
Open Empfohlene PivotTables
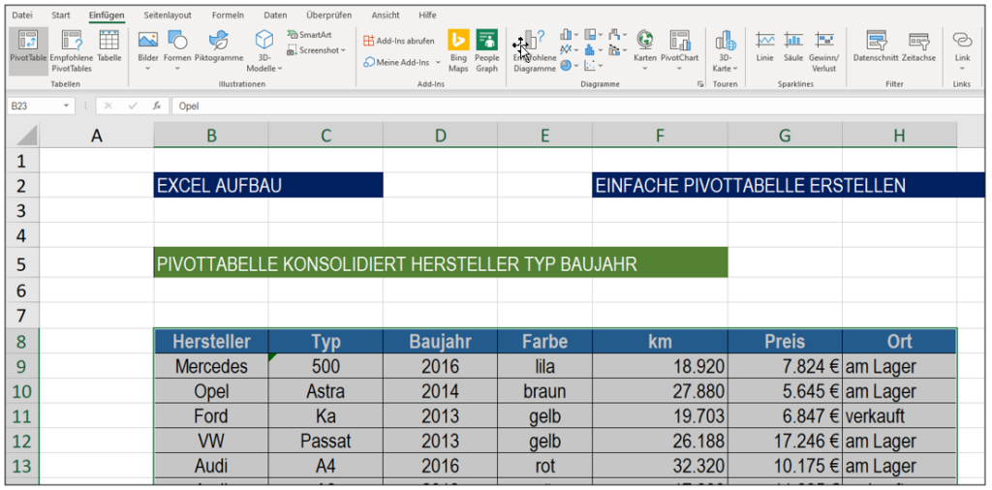pos(72,50)
